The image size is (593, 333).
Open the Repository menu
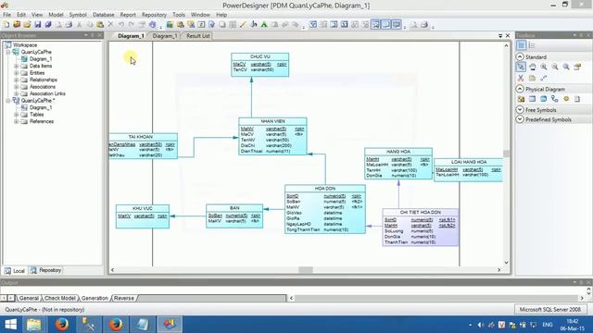(x=154, y=15)
